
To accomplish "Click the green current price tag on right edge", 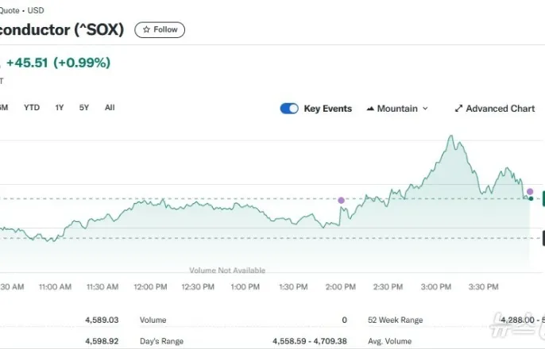I will click(x=543, y=198).
